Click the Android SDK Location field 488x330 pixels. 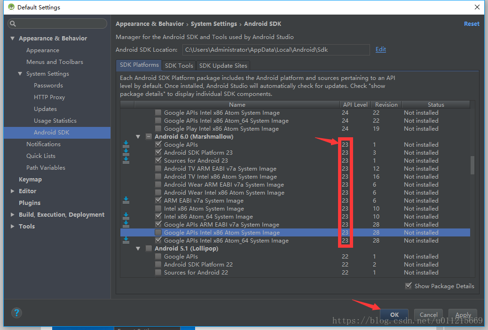pyautogui.click(x=276, y=50)
